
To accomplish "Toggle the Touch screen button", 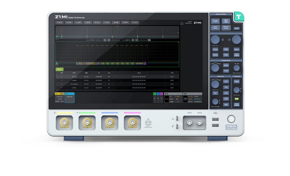I will (236, 28).
